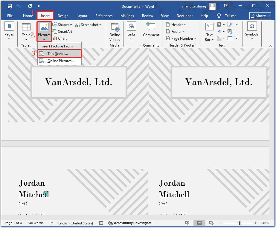The height and width of the screenshot is (228, 276).
Task: Choose This Device... from picture menu
Action: (x=60, y=54)
